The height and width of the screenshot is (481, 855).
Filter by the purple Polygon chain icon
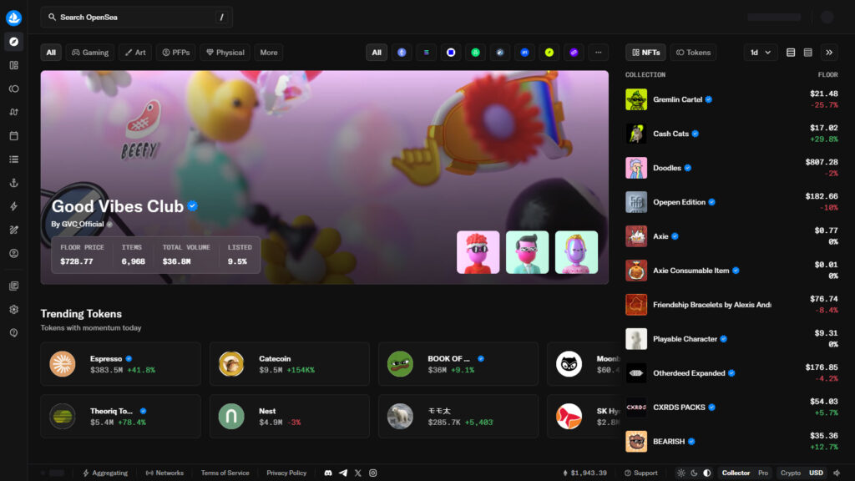[x=574, y=53]
